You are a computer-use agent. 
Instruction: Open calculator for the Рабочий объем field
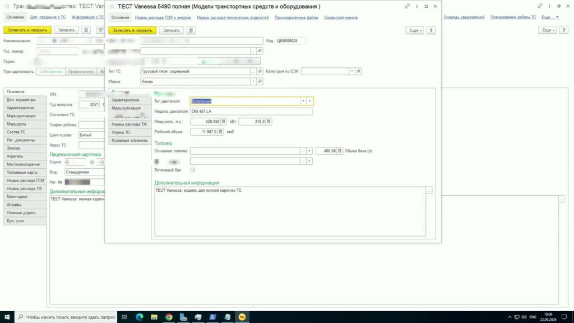(x=220, y=131)
